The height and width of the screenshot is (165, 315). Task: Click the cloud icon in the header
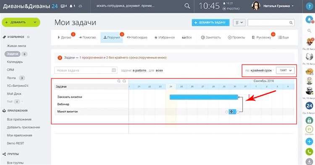point(80,6)
